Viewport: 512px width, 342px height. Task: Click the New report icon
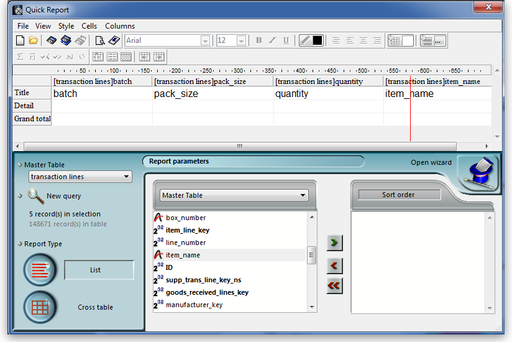tap(20, 40)
